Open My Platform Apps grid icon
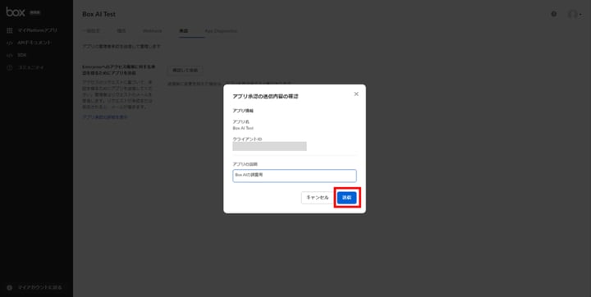Image resolution: width=591 pixels, height=297 pixels. (x=10, y=30)
